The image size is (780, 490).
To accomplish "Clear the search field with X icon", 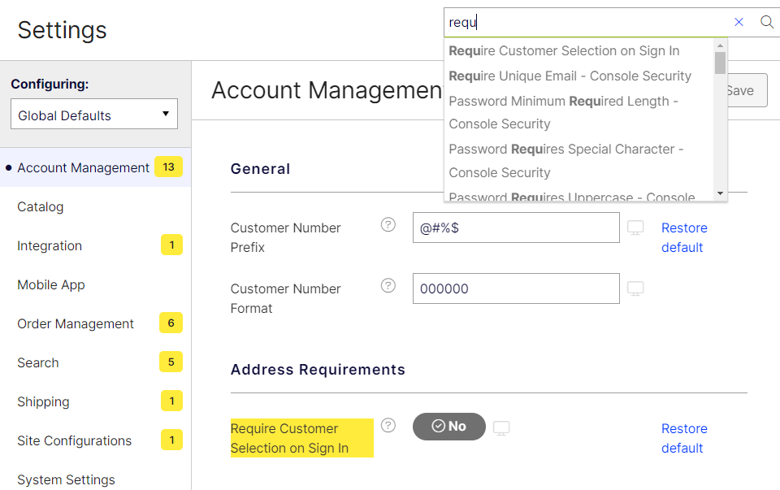I will [x=739, y=22].
